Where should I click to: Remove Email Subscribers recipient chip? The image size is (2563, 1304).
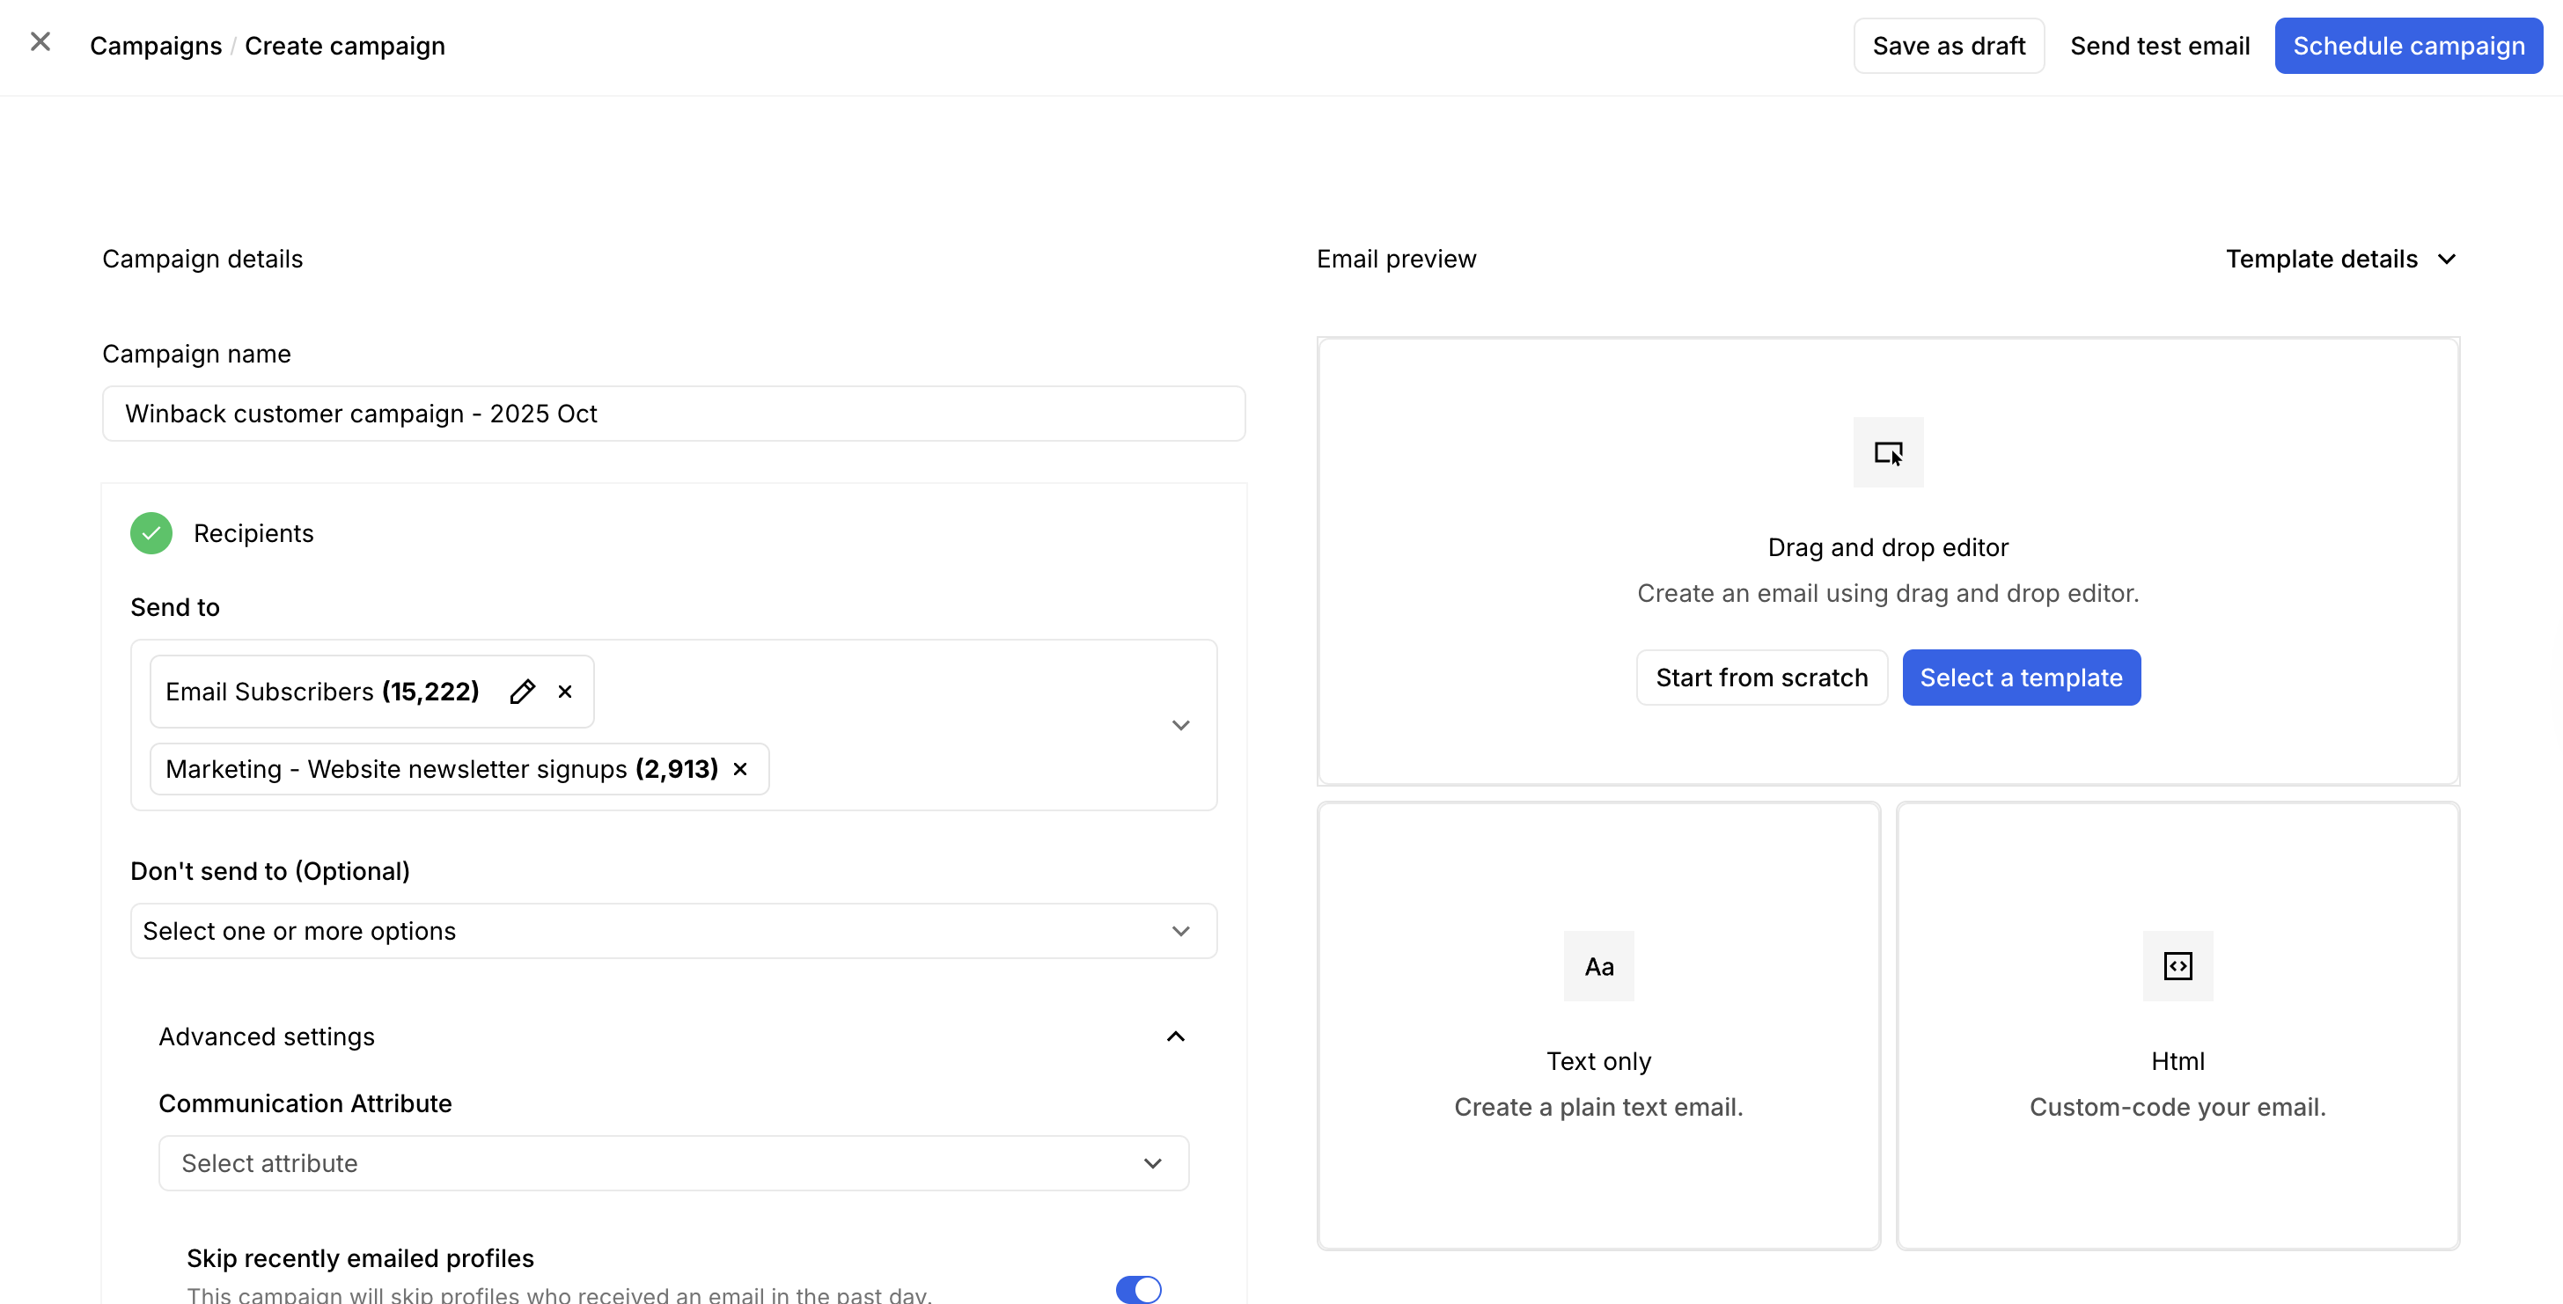(565, 692)
